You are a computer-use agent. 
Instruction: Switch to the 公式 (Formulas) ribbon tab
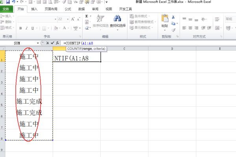[68, 9]
